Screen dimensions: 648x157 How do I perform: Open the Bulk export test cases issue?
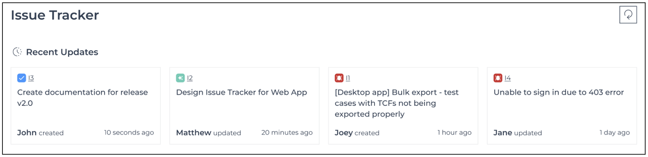click(x=397, y=103)
